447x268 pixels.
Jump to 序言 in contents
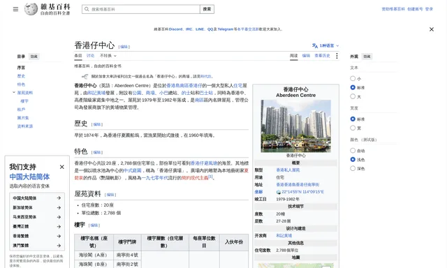[21, 68]
